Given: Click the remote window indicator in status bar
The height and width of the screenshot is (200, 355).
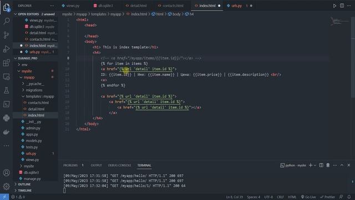Looking at the screenshot, I should (4, 197).
